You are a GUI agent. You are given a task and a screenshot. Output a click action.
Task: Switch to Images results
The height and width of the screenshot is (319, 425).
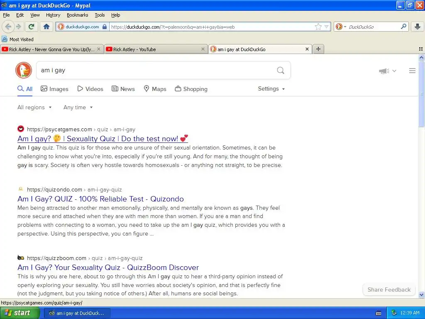(x=54, y=89)
